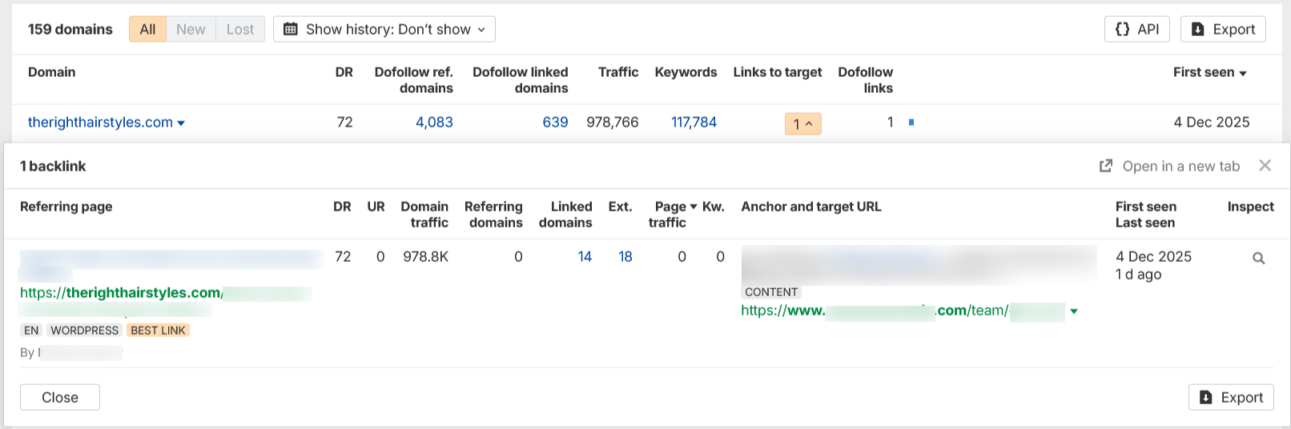Click the 4 Dec 2025 date in domain row
The image size is (1291, 429).
[1212, 122]
